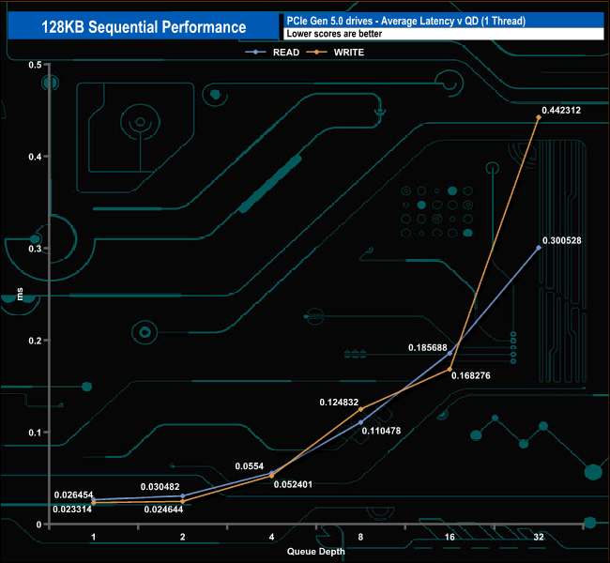Click the Queue Depth axis title
610x563 pixels.
pyautogui.click(x=316, y=552)
